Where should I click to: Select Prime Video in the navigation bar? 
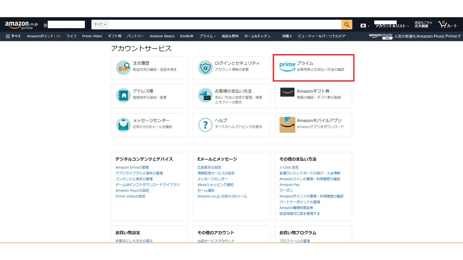[92, 36]
